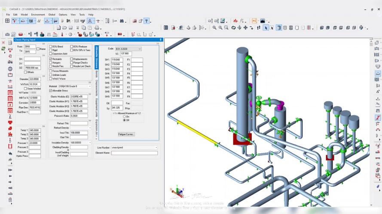The image size is (382, 214).
Task: Click the grid layout icon in top toolbar
Action: 7,21
